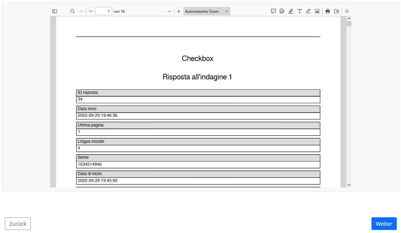Download the PDF file
Viewport: 401px width, 233px height.
pyautogui.click(x=336, y=11)
